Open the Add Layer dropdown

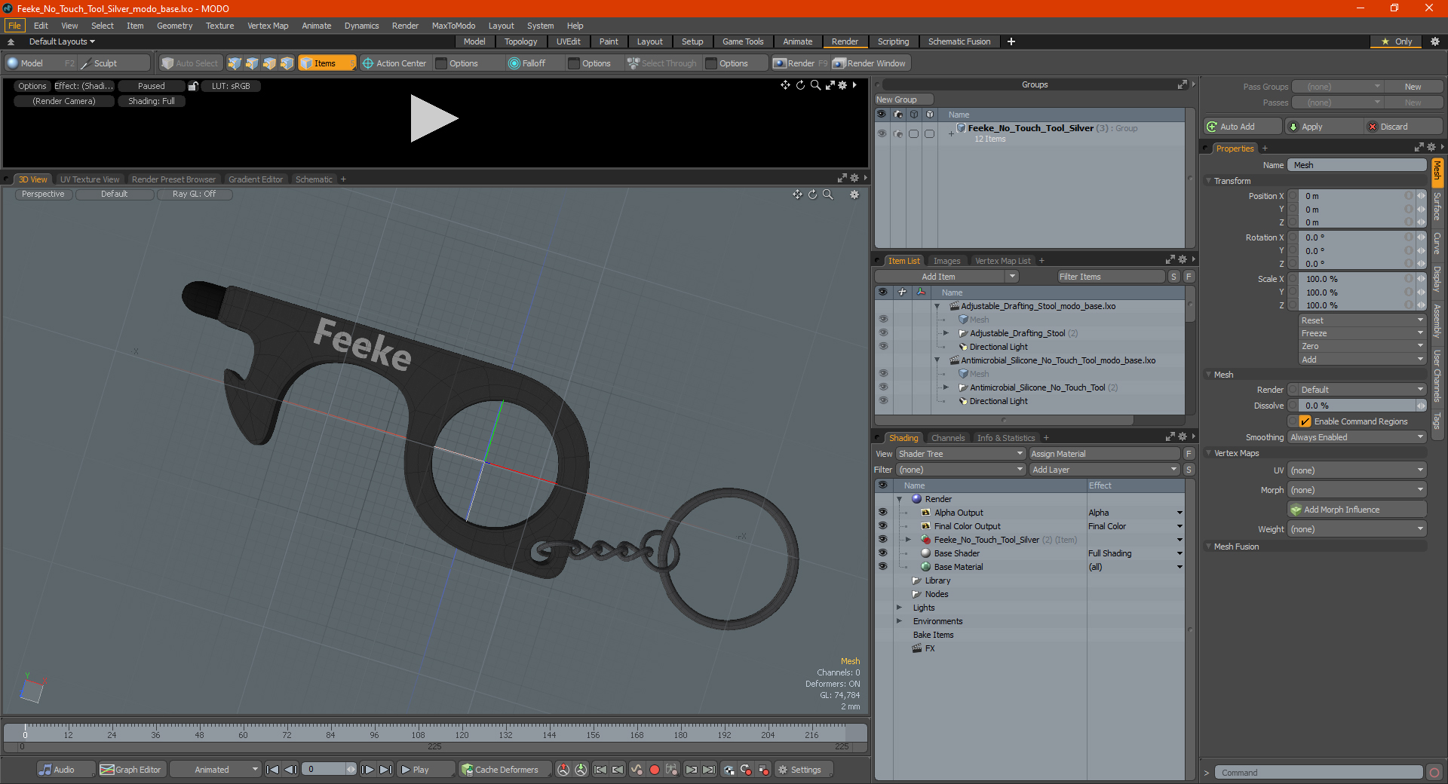1104,470
